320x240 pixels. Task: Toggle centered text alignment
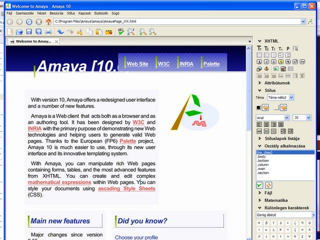266,124
